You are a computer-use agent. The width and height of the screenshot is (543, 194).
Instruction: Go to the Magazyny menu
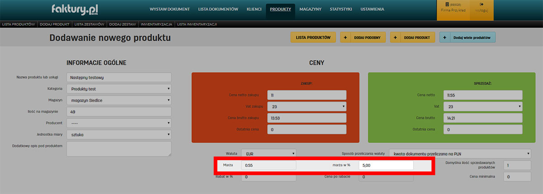click(x=310, y=9)
